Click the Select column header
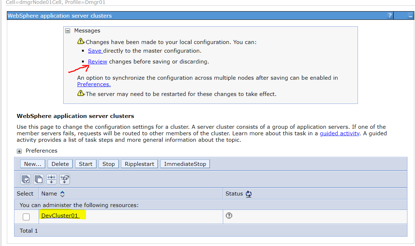This screenshot has height=246, width=415. pyautogui.click(x=25, y=194)
